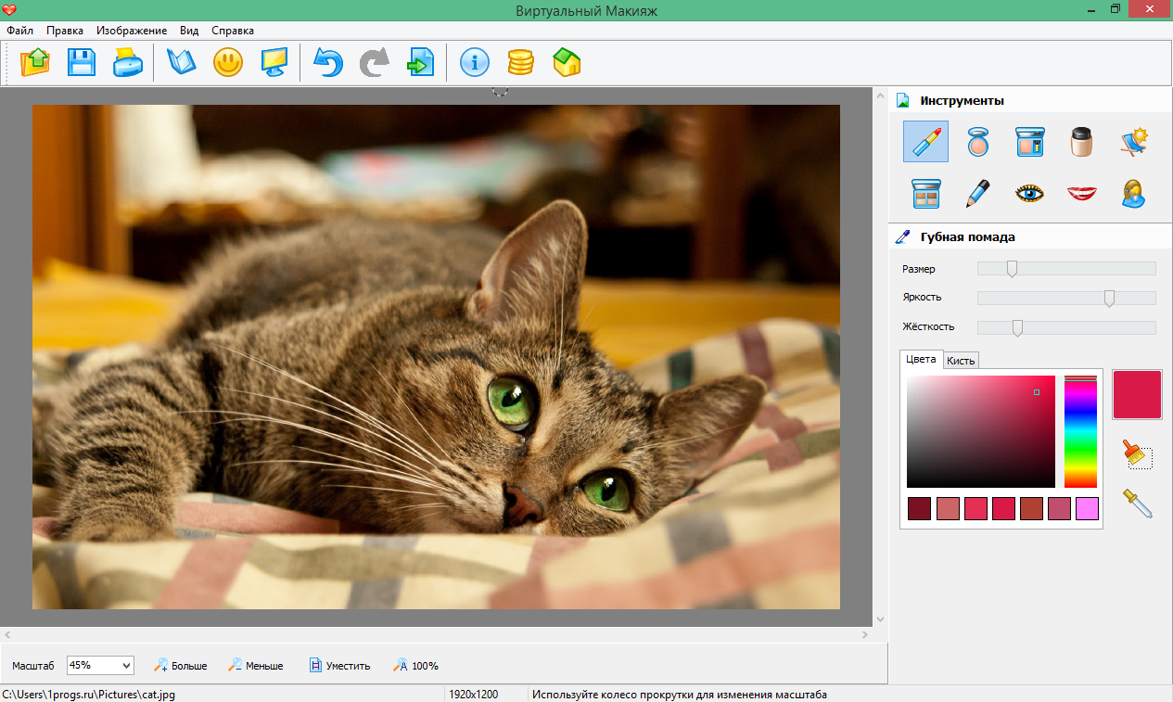This screenshot has height=702, width=1173.
Task: Click the yellow smiley face toolbar icon
Action: [228, 62]
